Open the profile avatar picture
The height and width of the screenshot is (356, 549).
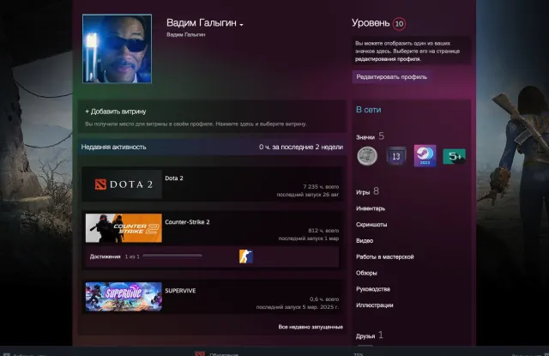point(117,49)
